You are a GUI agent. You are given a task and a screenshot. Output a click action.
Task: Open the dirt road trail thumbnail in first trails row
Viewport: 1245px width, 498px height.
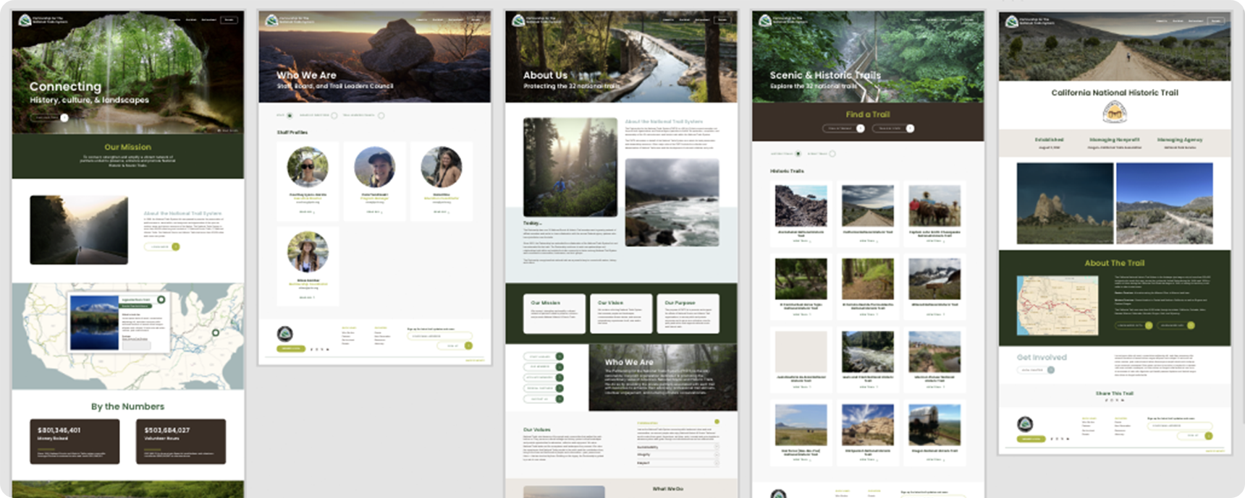pos(868,206)
